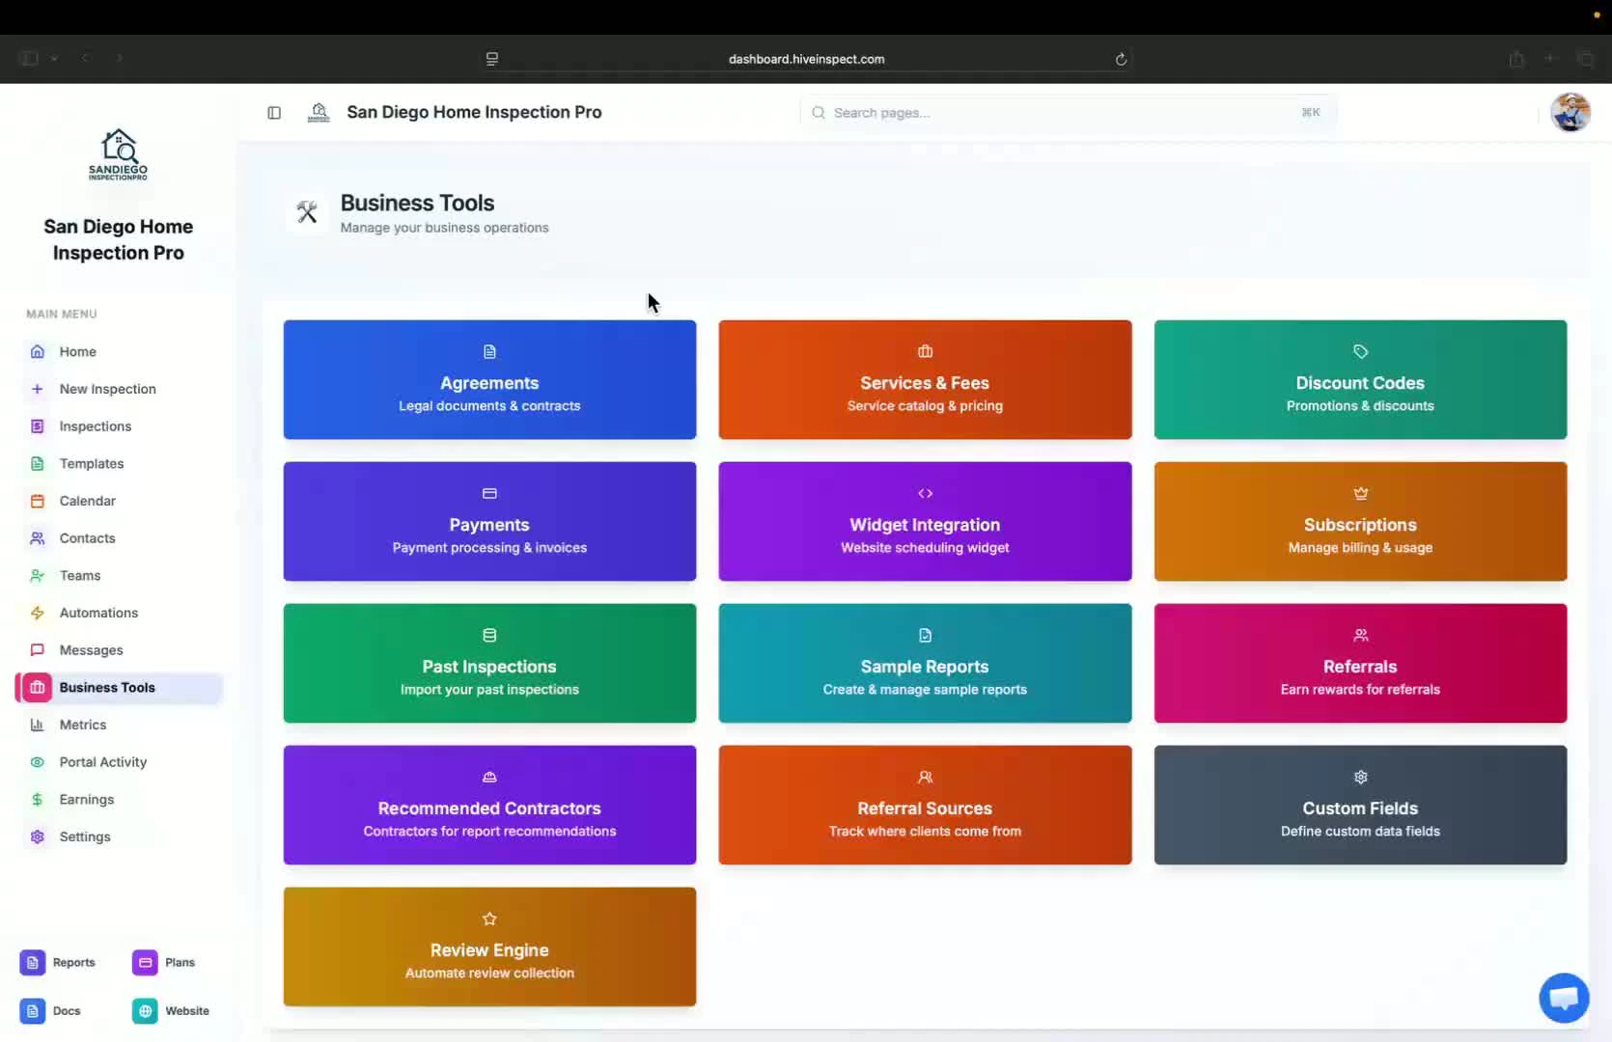Click the user profile avatar

1570,112
